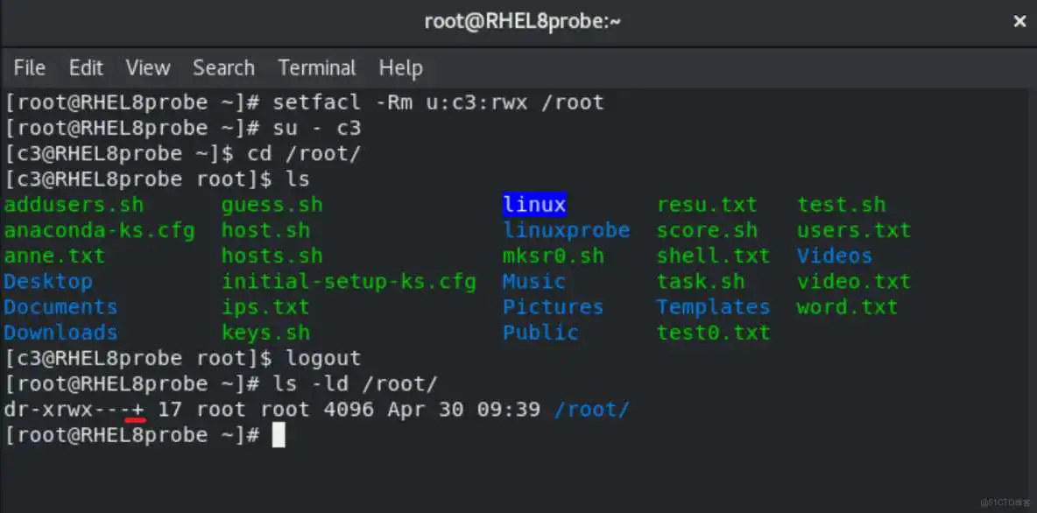Select the test.sh filename
1037x513 pixels.
coord(841,204)
